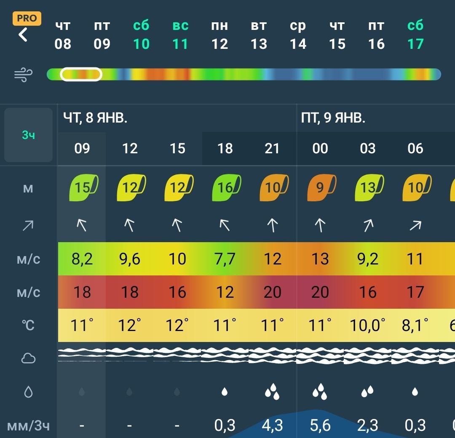Screen dimensions: 455x438
Task: Tap the precipitation droplet row icon
Action: [x=28, y=392]
